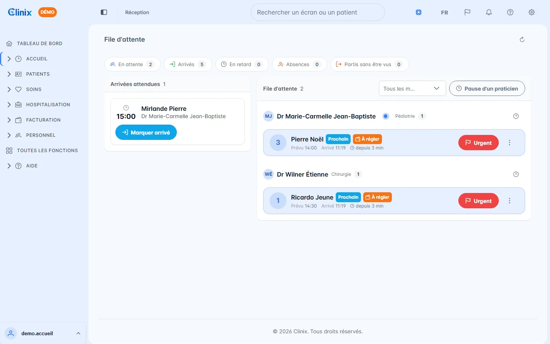Screen dimensions: 550x344
Task: Click the Prochain badge on Ricardo Jeune
Action: (348, 197)
